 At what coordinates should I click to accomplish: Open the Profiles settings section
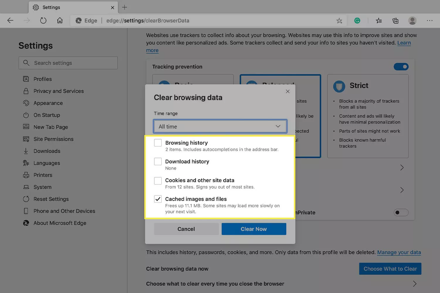coord(43,79)
